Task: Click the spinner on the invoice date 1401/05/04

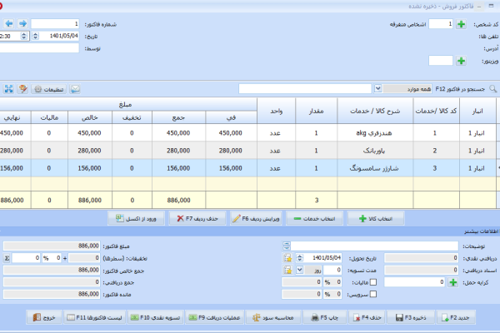Action: (x=35, y=36)
